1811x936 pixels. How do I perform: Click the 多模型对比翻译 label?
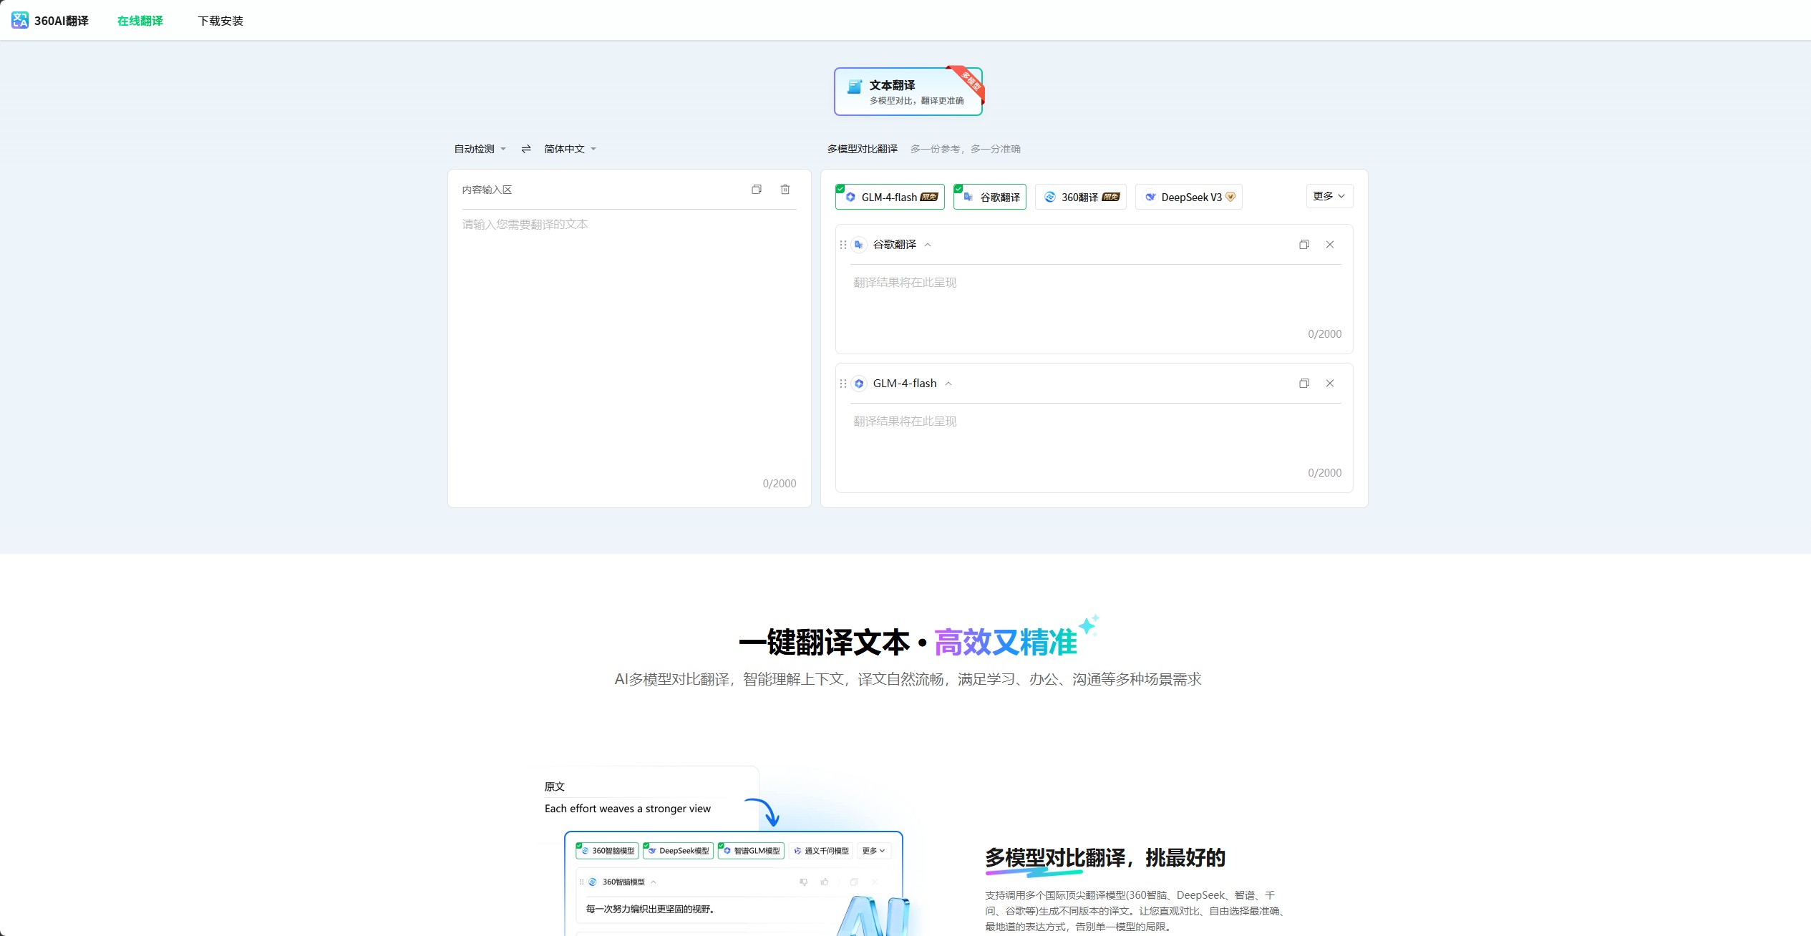863,149
